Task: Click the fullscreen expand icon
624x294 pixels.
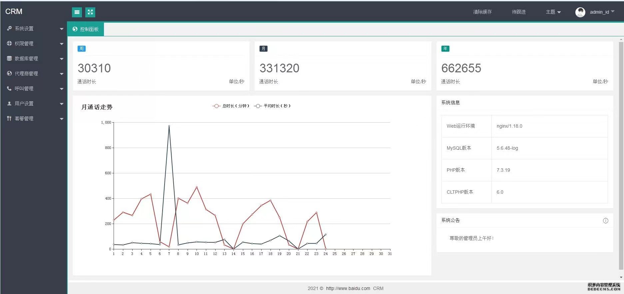Action: click(90, 12)
